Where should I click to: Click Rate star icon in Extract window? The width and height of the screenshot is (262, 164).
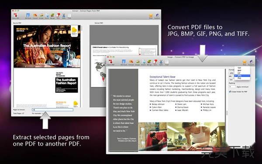click(x=151, y=16)
